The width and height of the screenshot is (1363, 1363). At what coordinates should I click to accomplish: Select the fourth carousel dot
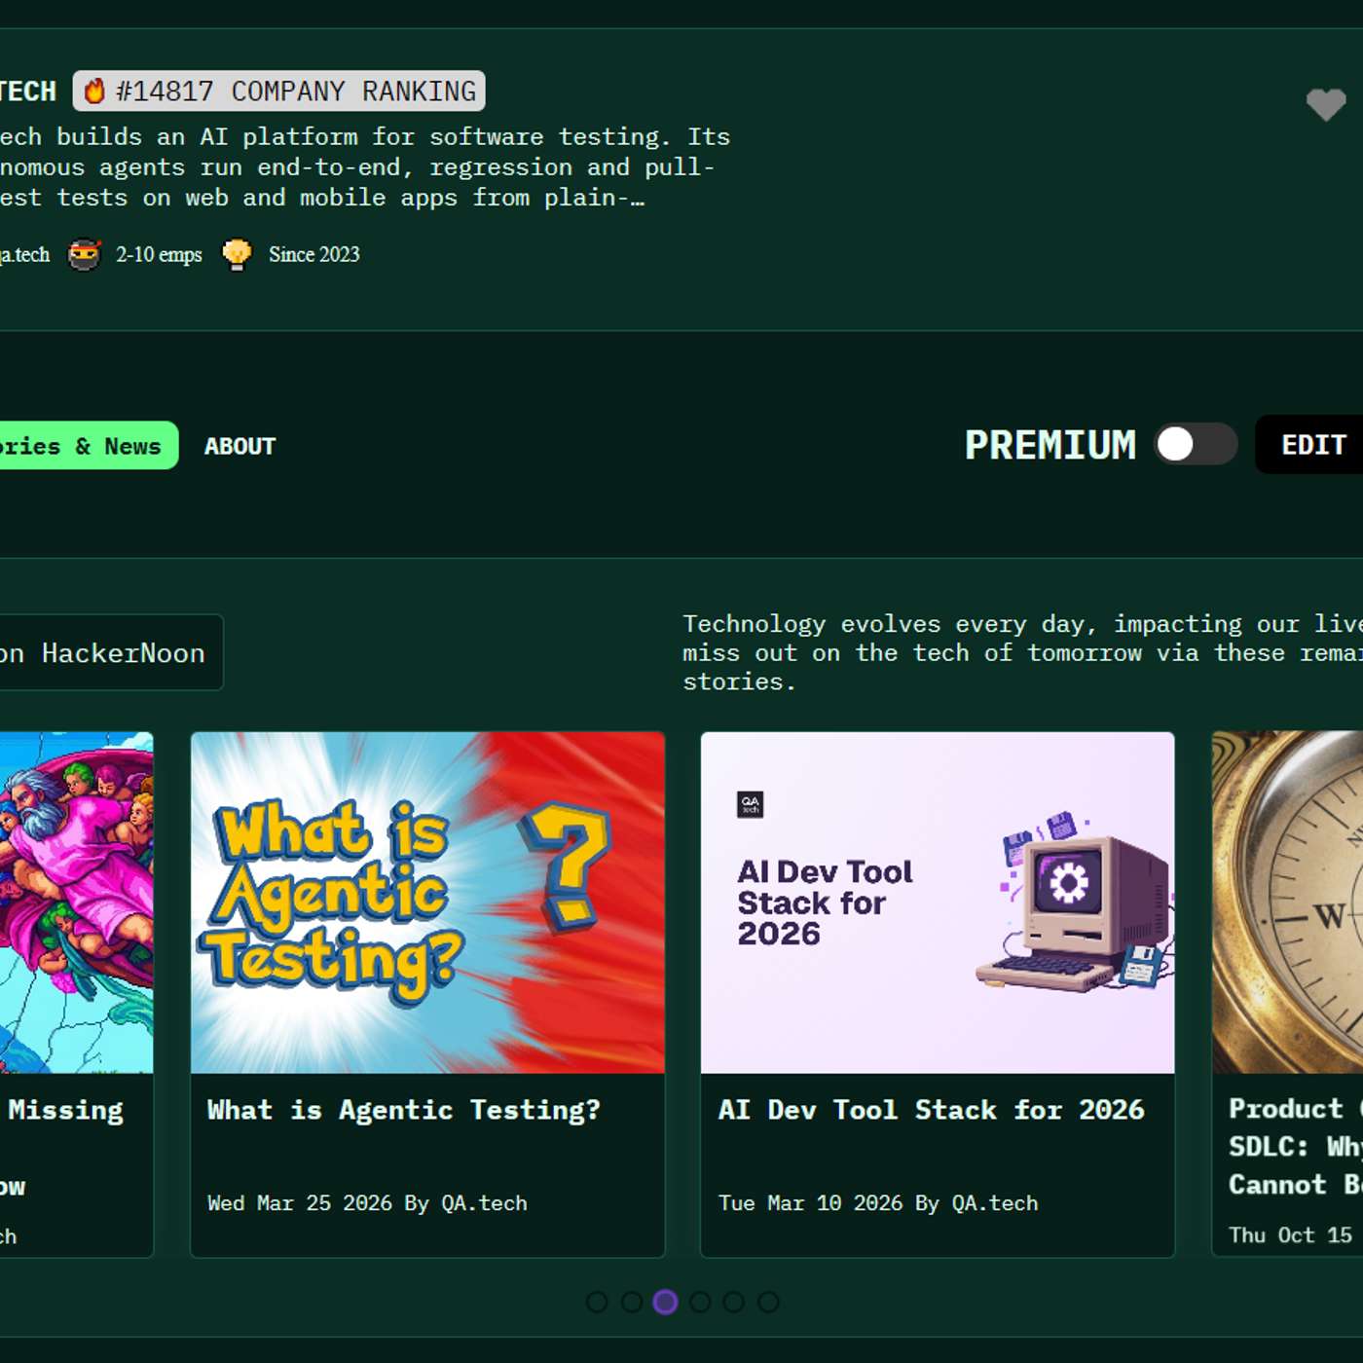coord(700,1302)
